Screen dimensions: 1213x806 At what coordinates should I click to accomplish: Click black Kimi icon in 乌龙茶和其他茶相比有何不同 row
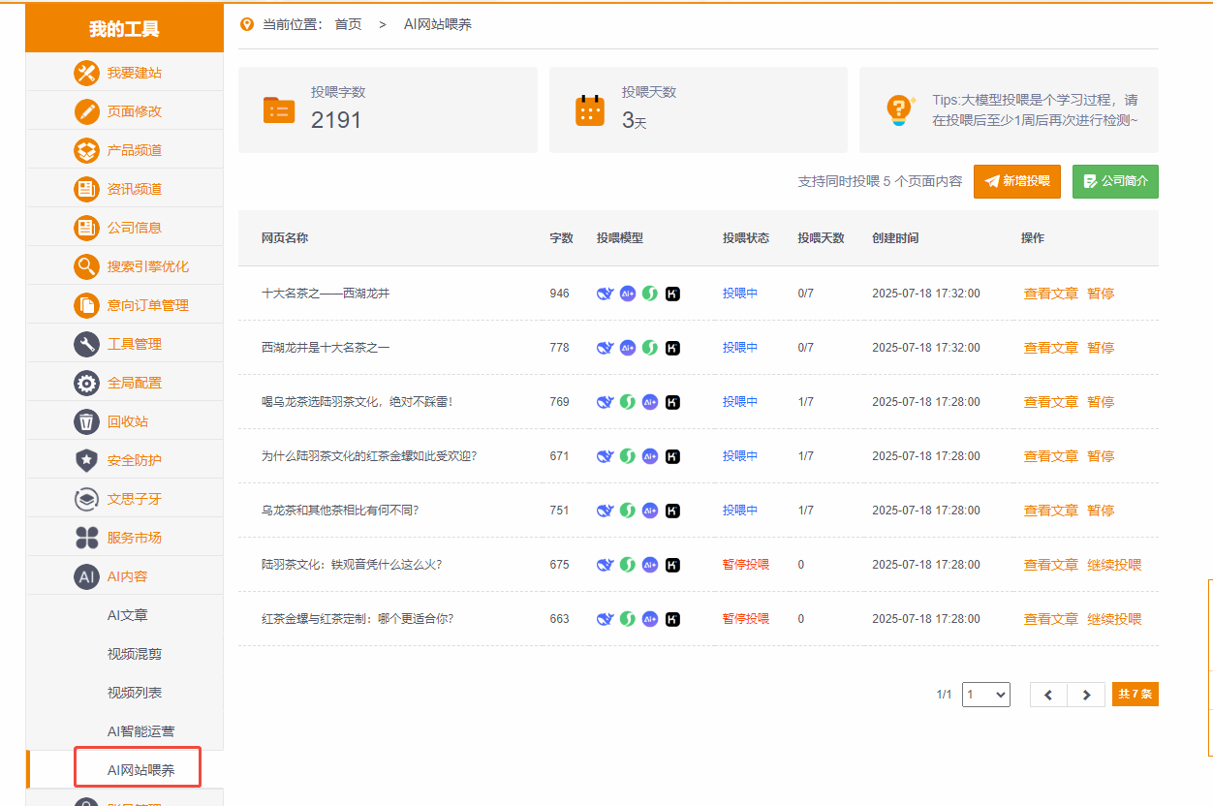(x=672, y=511)
